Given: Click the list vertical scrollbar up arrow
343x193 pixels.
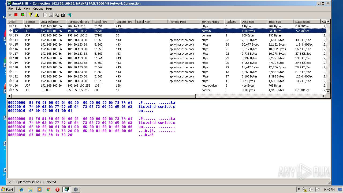Looking at the screenshot, I should 328,21.
